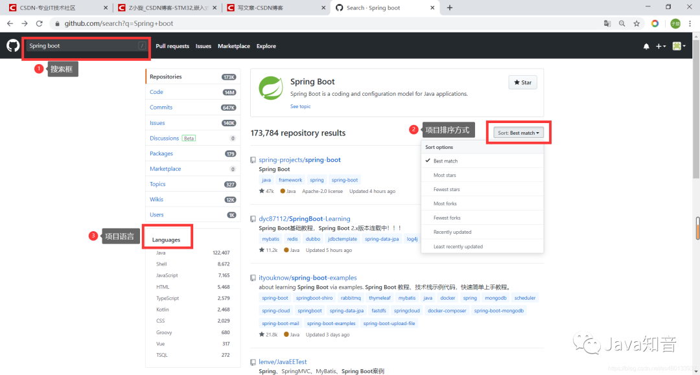The height and width of the screenshot is (375, 700).
Task: Open Marketplace in GitHub header
Action: pos(234,46)
